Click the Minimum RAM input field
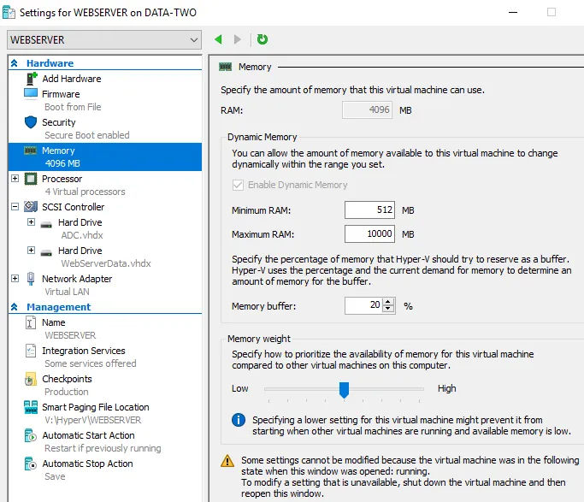The image size is (584, 502). (x=369, y=210)
